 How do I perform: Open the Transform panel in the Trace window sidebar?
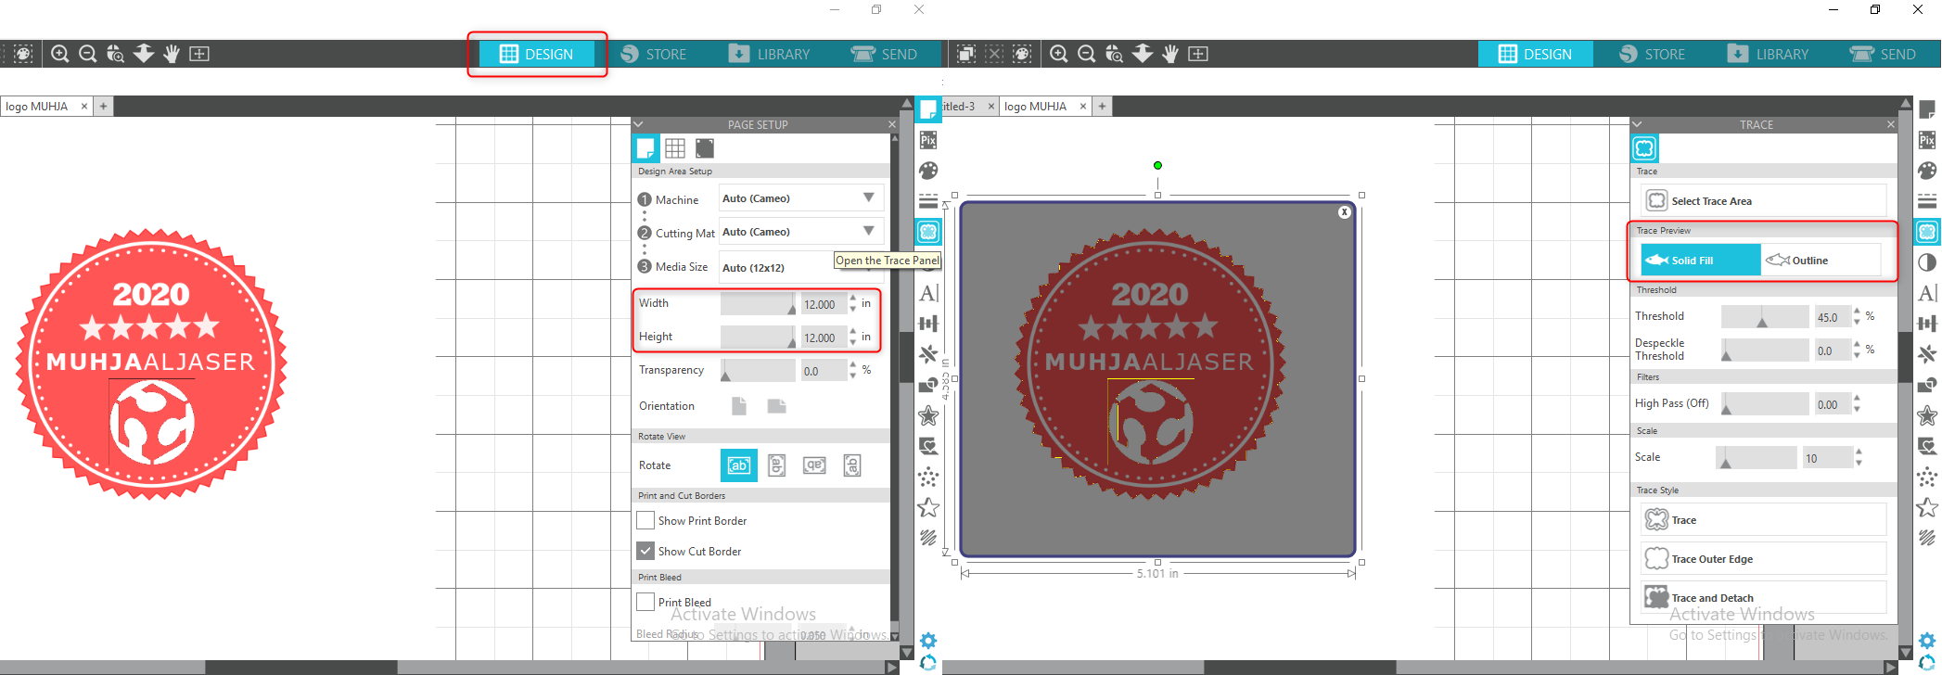click(x=1927, y=324)
